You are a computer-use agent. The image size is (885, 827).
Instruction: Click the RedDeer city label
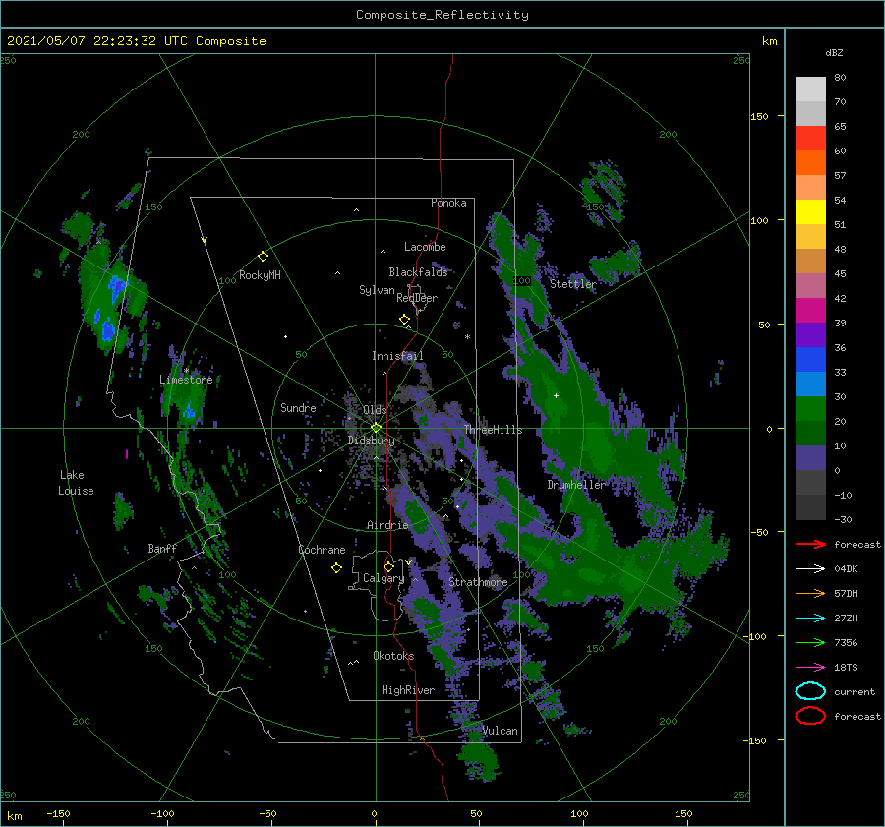click(417, 298)
